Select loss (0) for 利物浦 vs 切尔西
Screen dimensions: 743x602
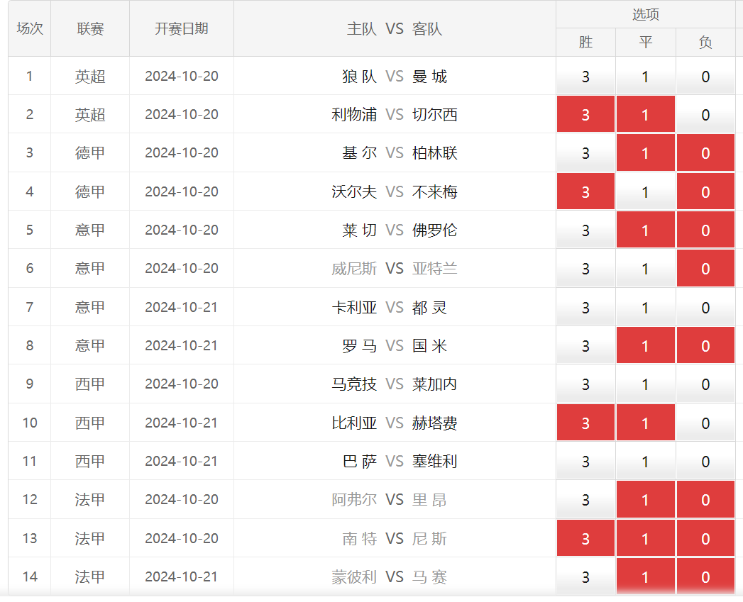705,114
